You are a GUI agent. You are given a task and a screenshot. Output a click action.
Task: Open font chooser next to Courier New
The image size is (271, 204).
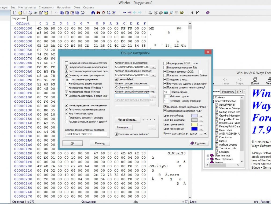click(x=201, y=133)
